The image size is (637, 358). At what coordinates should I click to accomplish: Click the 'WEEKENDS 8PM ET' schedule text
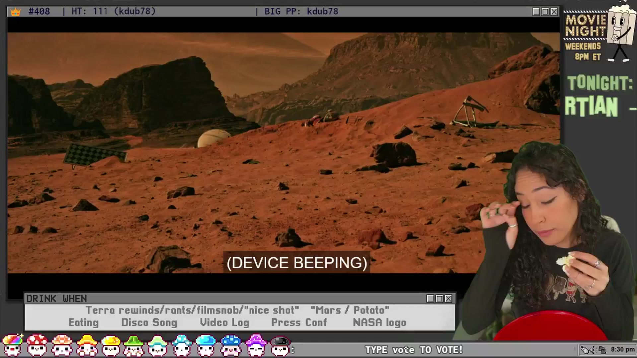click(584, 51)
